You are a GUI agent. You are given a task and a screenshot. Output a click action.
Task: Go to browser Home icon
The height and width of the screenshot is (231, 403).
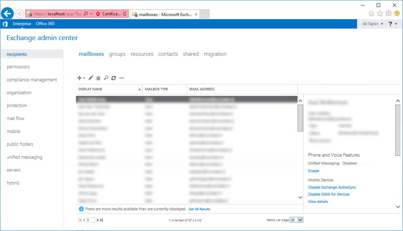click(x=371, y=13)
